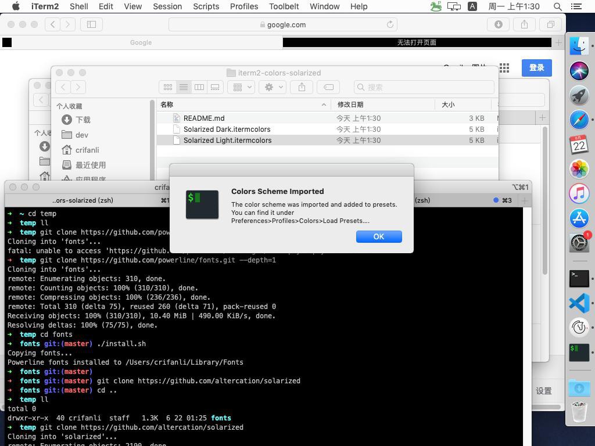Open crifanli home in Finder sidebar
The width and height of the screenshot is (595, 446).
pos(80,150)
